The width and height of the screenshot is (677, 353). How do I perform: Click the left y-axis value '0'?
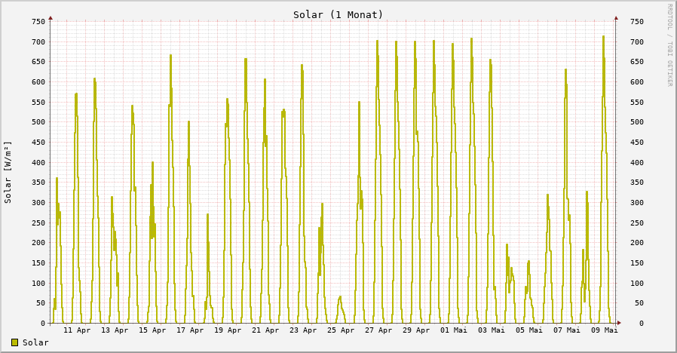[x=43, y=323]
